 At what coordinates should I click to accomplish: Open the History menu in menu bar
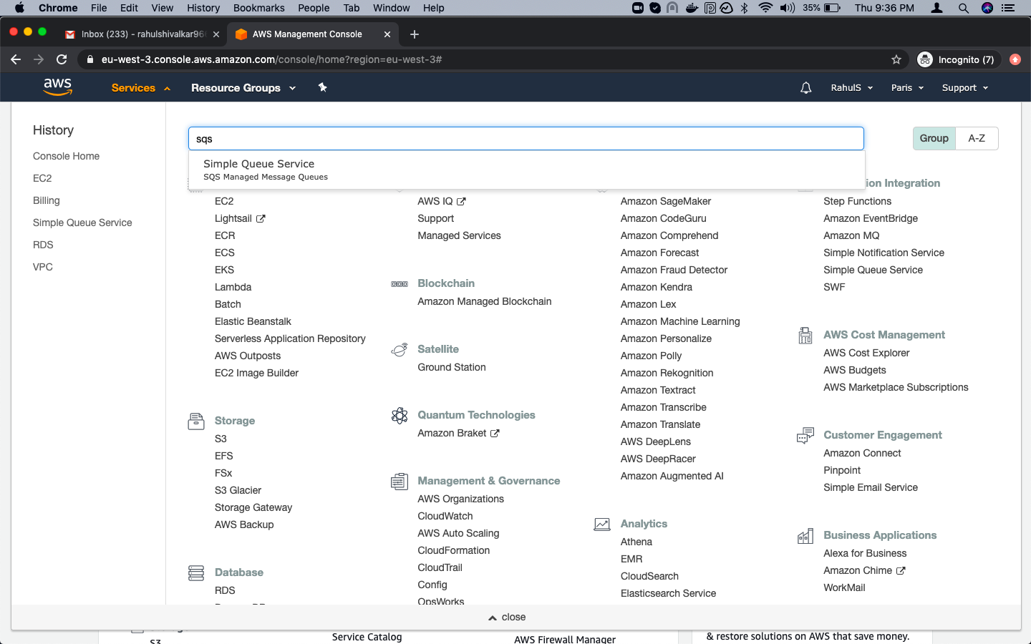tap(203, 8)
